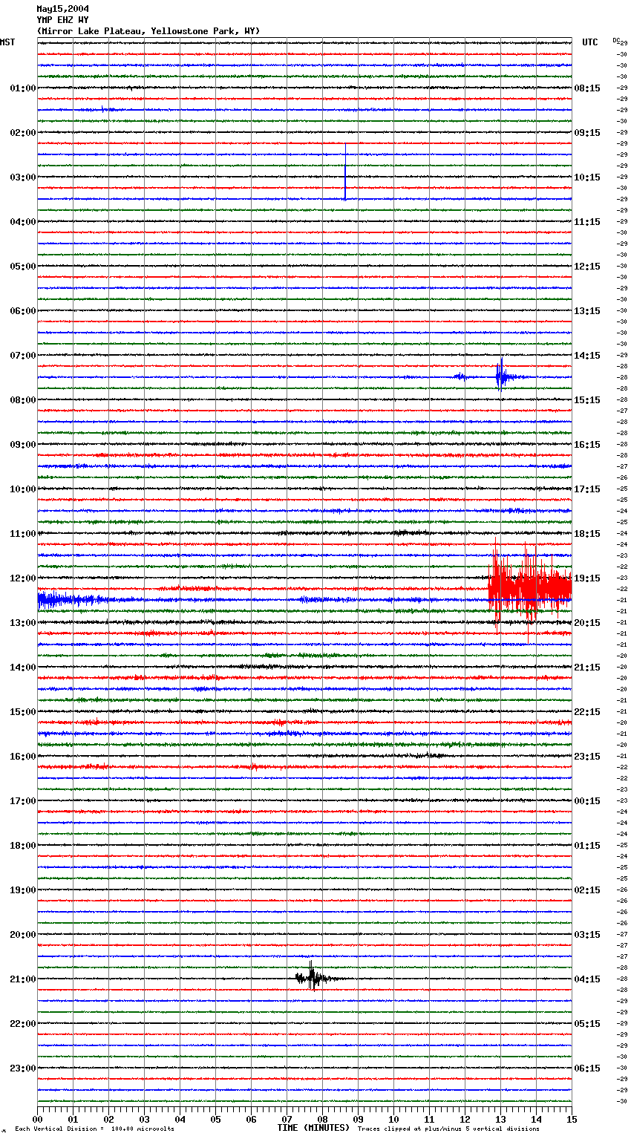Select the 13:00 MST row label
631x1139 pixels.
click(23, 623)
